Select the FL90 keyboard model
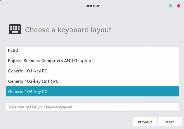 pos(93,50)
